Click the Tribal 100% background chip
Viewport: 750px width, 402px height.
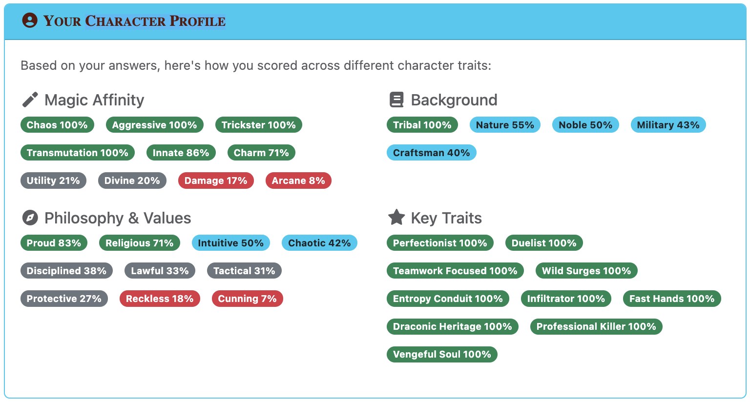coord(422,124)
